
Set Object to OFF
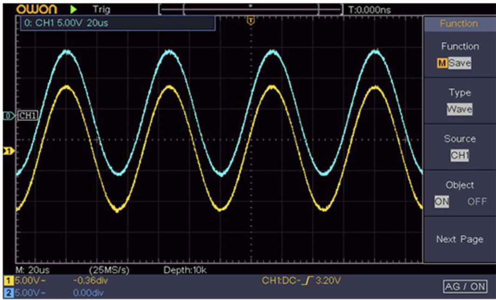pyautogui.click(x=477, y=202)
